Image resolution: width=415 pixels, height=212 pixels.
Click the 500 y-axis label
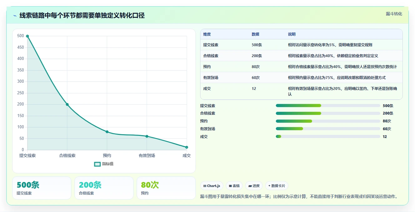[x=21, y=36]
